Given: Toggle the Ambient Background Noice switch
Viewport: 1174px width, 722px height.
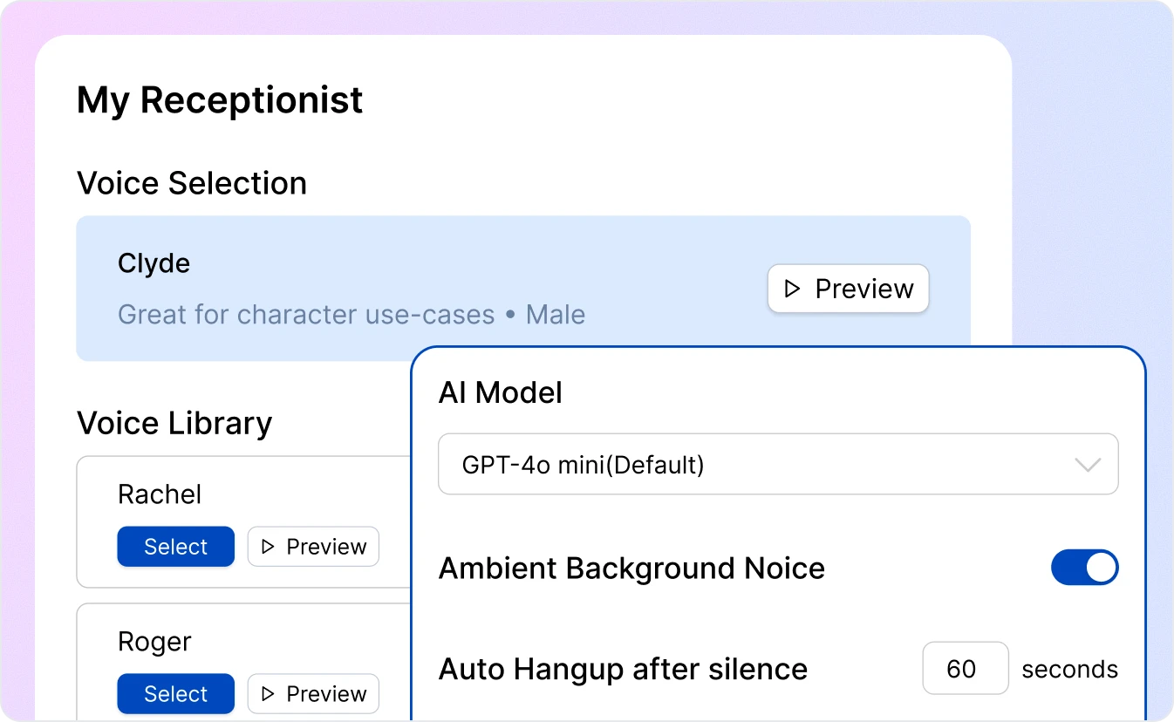Looking at the screenshot, I should click(1084, 568).
